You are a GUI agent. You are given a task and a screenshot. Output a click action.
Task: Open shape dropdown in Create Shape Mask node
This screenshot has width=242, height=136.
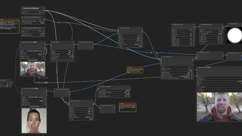[183, 30]
